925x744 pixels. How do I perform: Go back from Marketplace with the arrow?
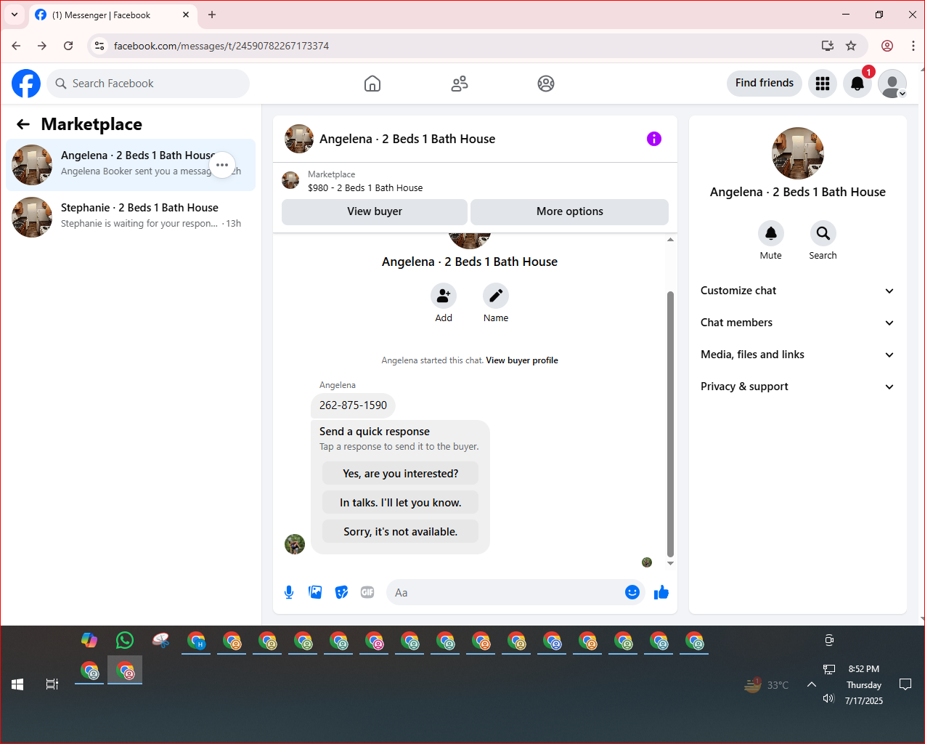[x=23, y=124]
